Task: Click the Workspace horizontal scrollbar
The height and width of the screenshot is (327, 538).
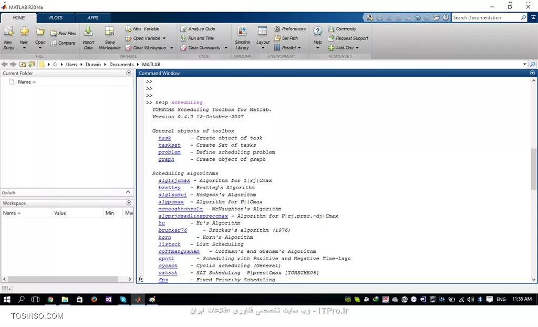Action: [63, 279]
